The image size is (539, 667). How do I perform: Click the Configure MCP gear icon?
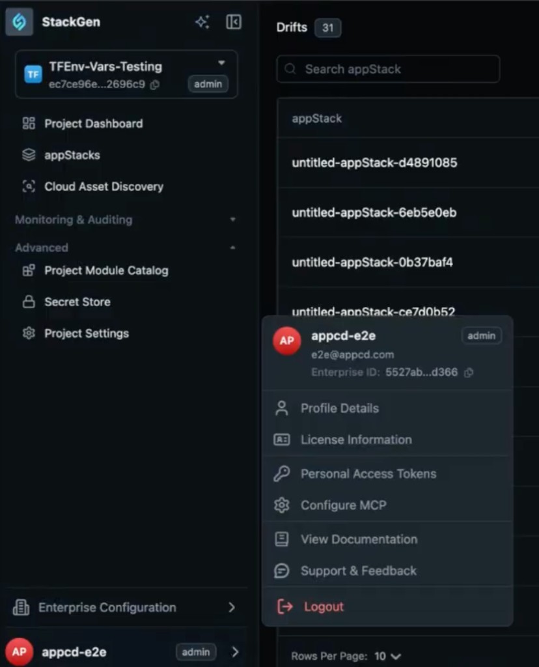point(281,505)
